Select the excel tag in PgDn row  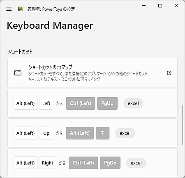click(136, 163)
